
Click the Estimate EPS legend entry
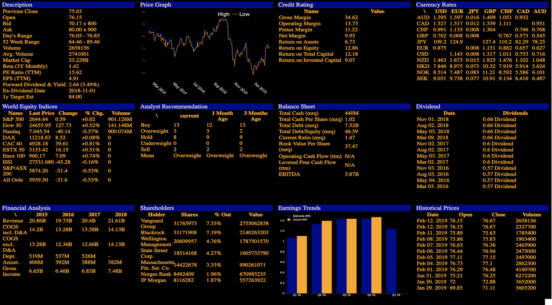299,216
